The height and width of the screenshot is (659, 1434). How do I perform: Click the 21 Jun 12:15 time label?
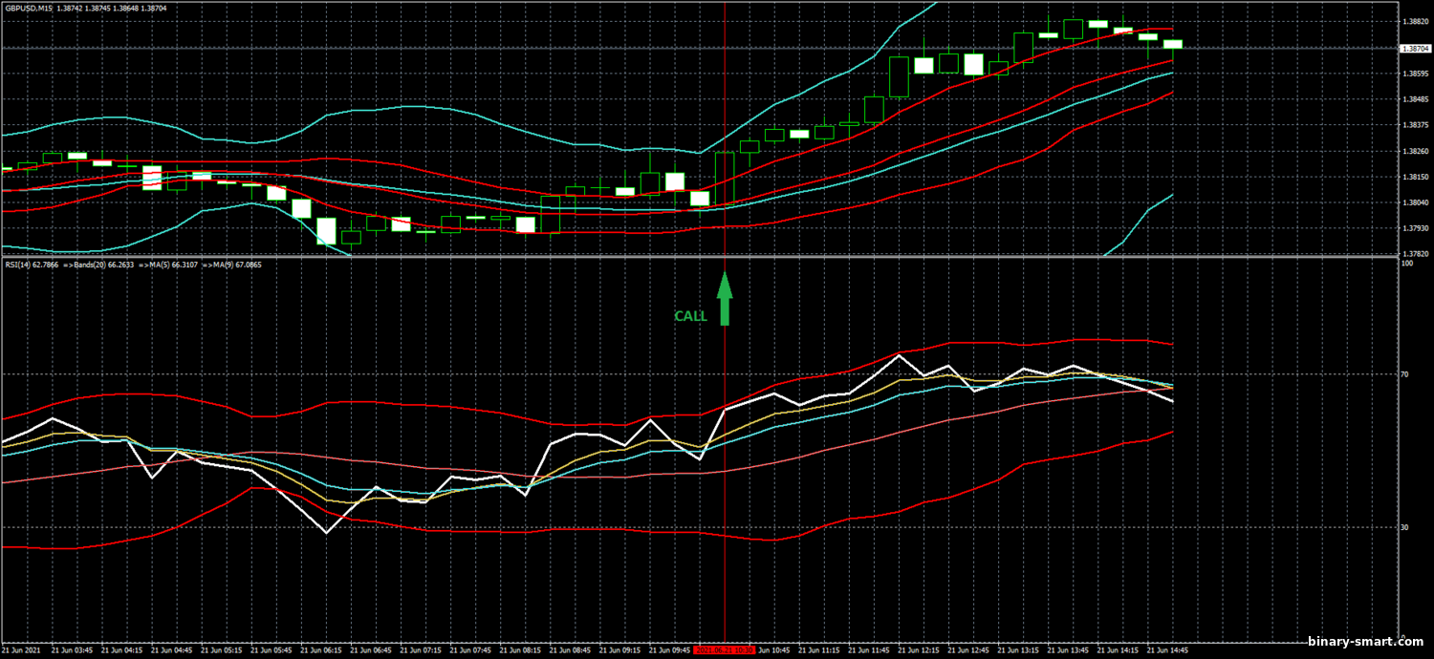tap(918, 650)
